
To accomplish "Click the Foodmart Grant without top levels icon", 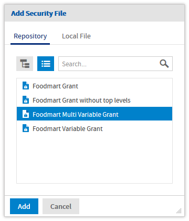I will pyautogui.click(x=26, y=100).
